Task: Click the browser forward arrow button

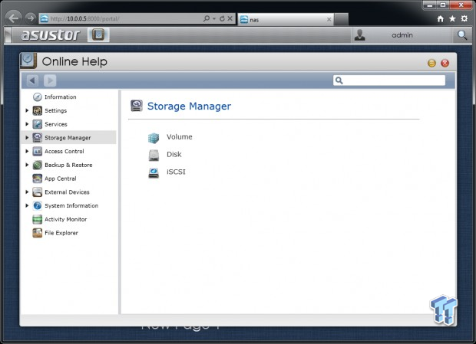Action: (31, 18)
